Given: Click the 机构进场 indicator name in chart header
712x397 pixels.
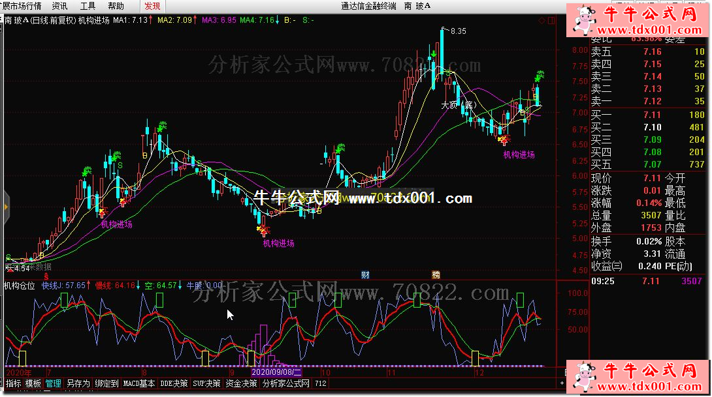Looking at the screenshot, I should tap(93, 20).
